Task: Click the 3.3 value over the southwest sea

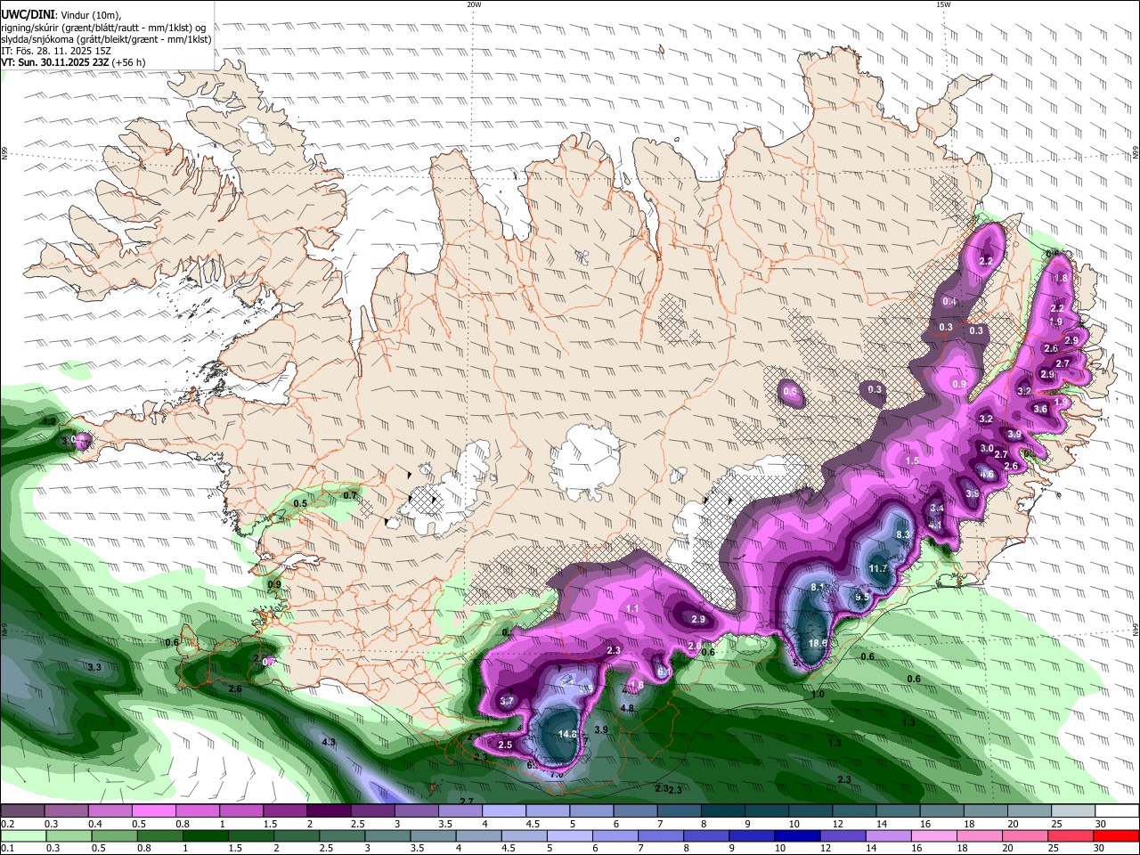Action: [94, 667]
